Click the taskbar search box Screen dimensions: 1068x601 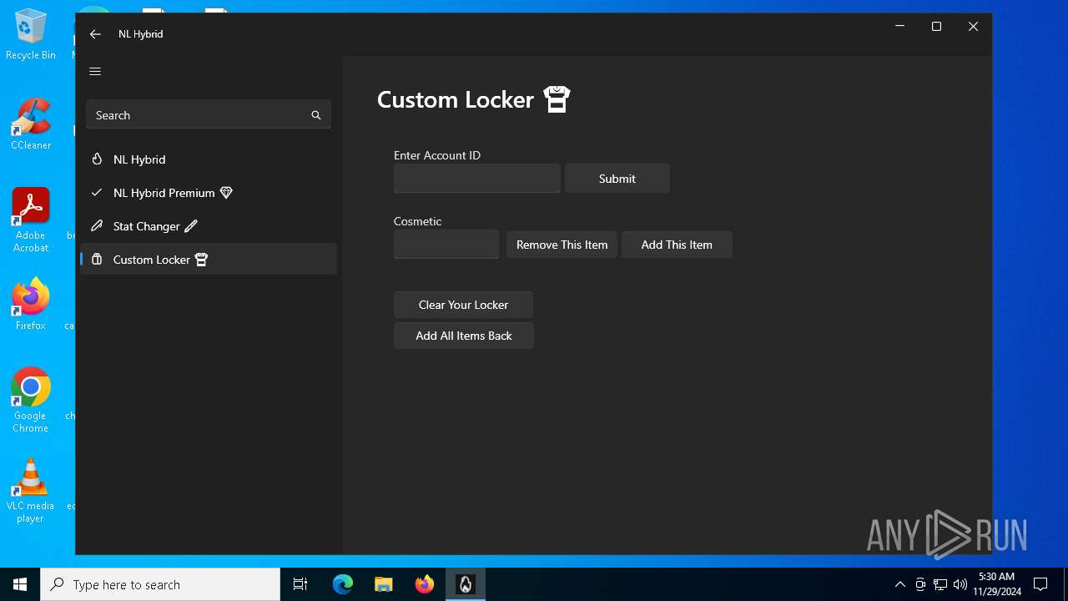point(160,584)
